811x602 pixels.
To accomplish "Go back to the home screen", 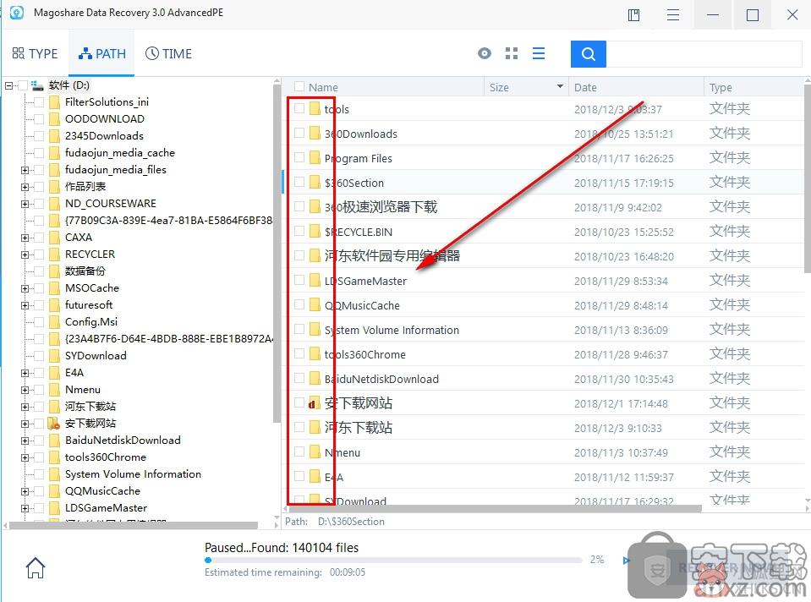I will [36, 568].
